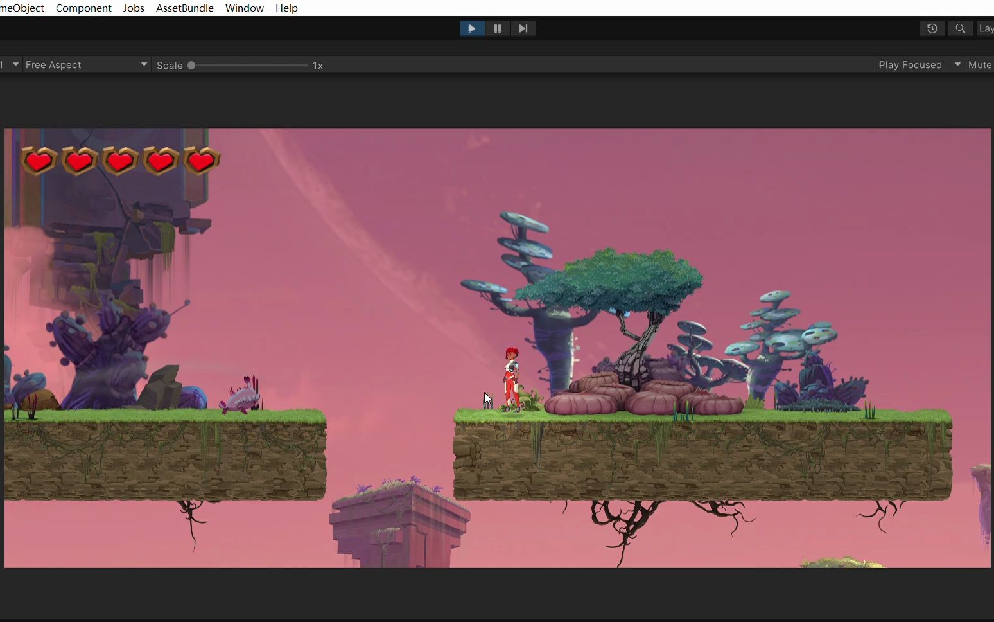
Task: Open the AssetBundle menu
Action: 185,8
